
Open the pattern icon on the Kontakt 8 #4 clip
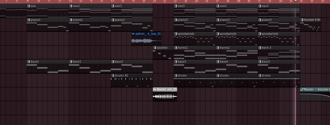302,20
